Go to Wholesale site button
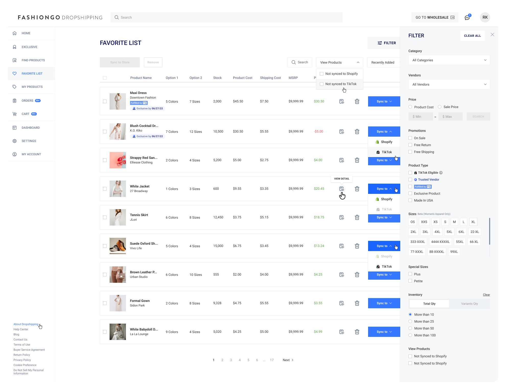The height and width of the screenshot is (389, 506). click(435, 18)
